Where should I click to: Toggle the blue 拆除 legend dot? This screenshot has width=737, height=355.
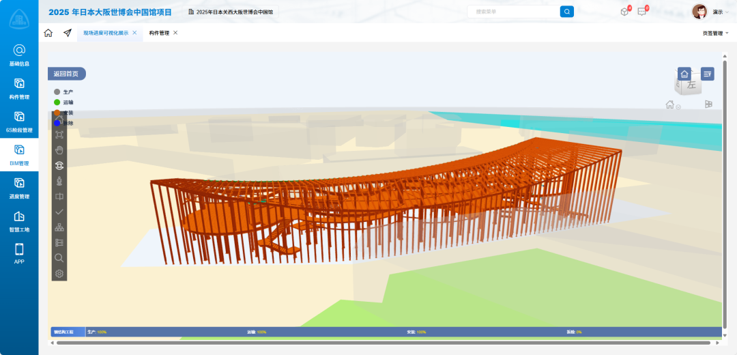pos(57,123)
